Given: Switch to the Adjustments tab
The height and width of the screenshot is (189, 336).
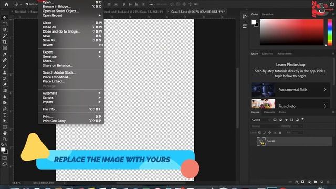Looking at the screenshot, I should (x=285, y=54).
